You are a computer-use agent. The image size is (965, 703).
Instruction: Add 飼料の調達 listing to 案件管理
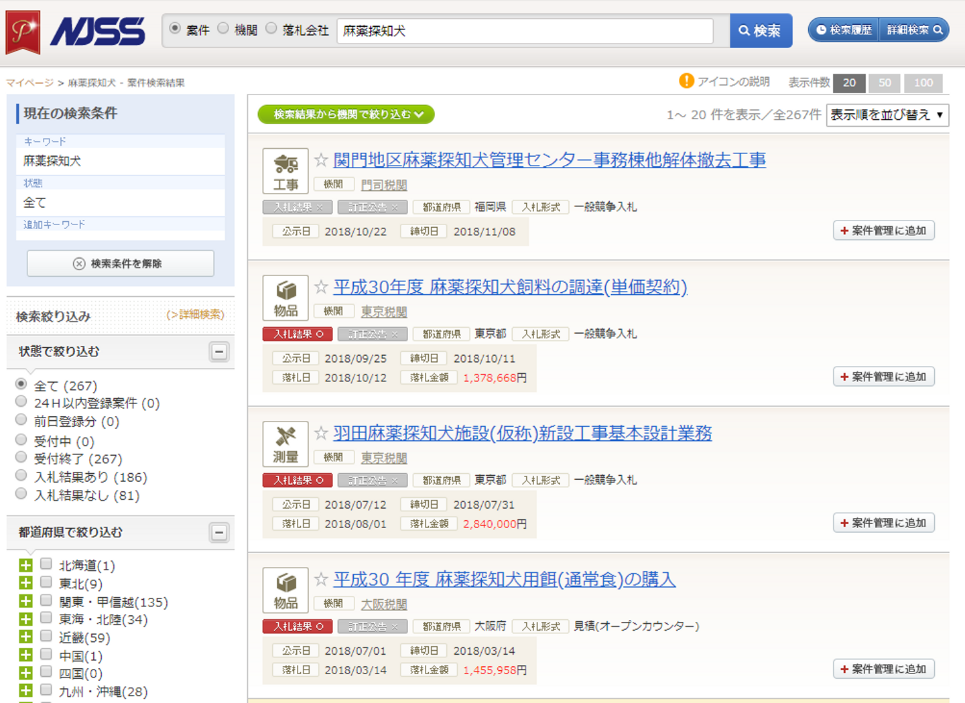pyautogui.click(x=884, y=377)
